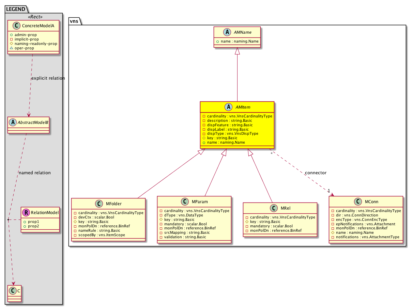Click the C icon of MParam class
Viewport: 413px width, 308px height.
point(185,202)
